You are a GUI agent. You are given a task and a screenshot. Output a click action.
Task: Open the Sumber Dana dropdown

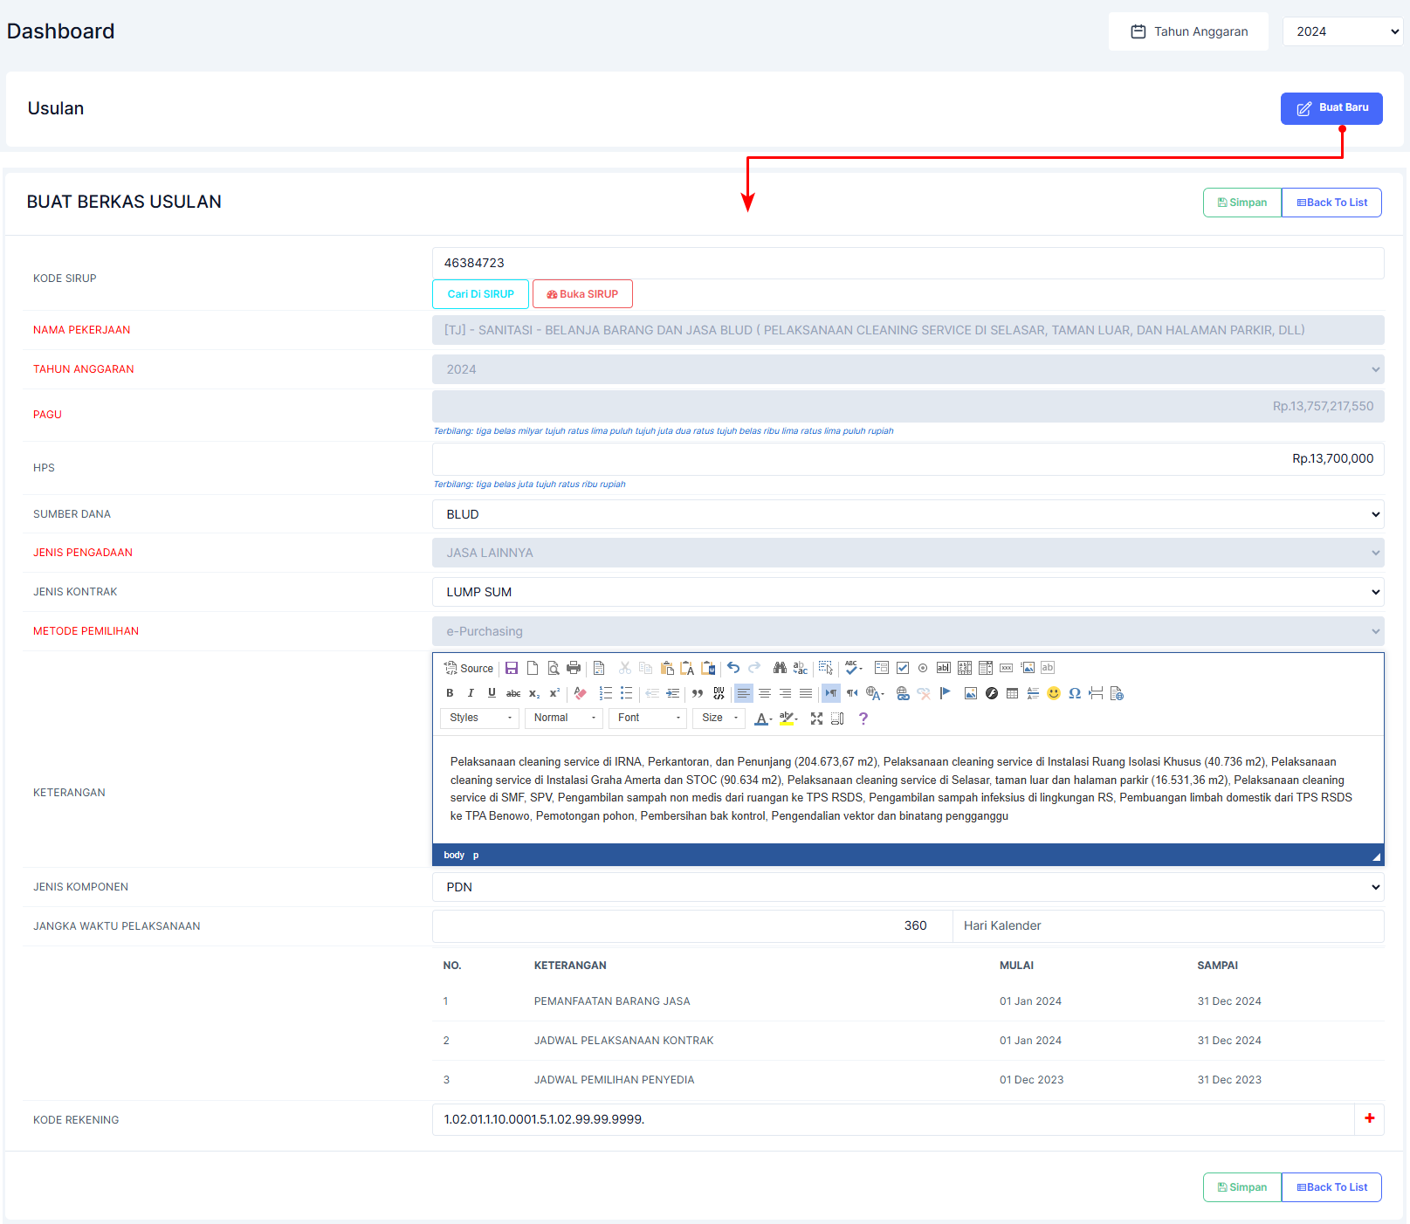[x=908, y=514]
